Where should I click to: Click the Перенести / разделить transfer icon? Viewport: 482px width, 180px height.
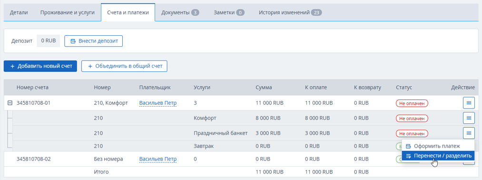pos(409,156)
